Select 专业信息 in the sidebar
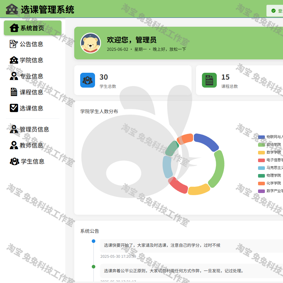 (33, 76)
